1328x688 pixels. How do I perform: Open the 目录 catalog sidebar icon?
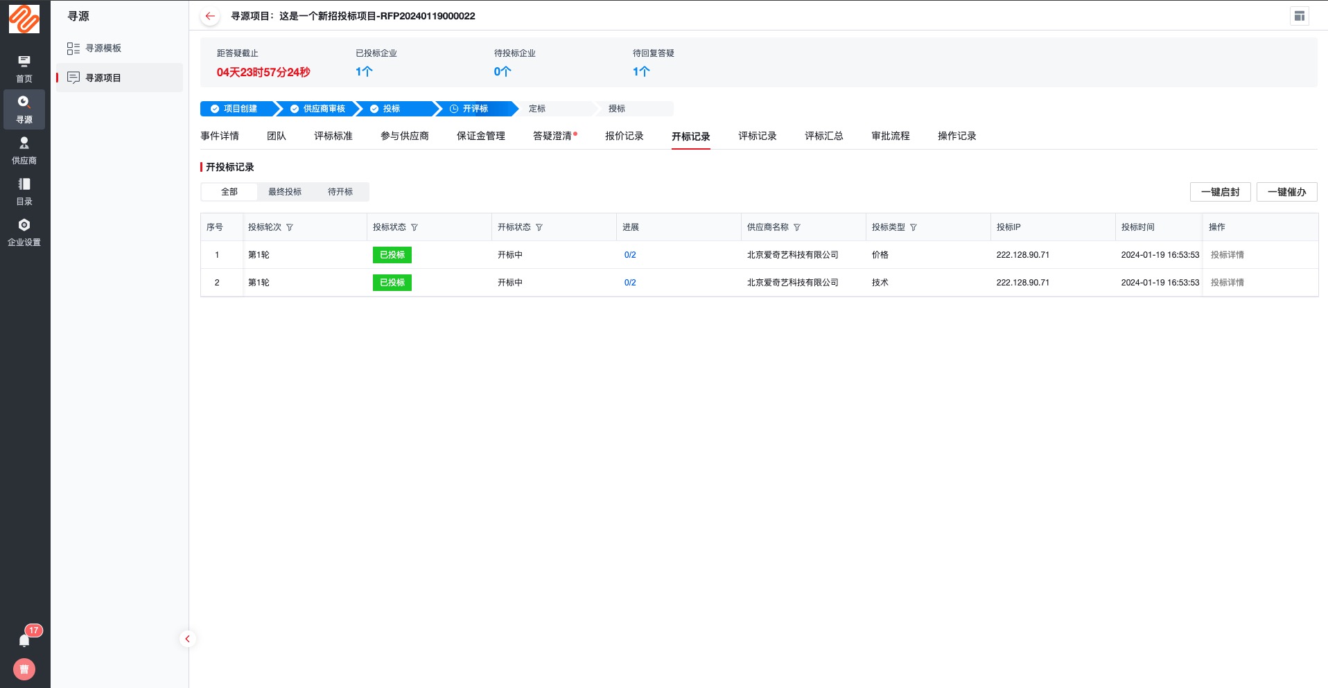[24, 191]
